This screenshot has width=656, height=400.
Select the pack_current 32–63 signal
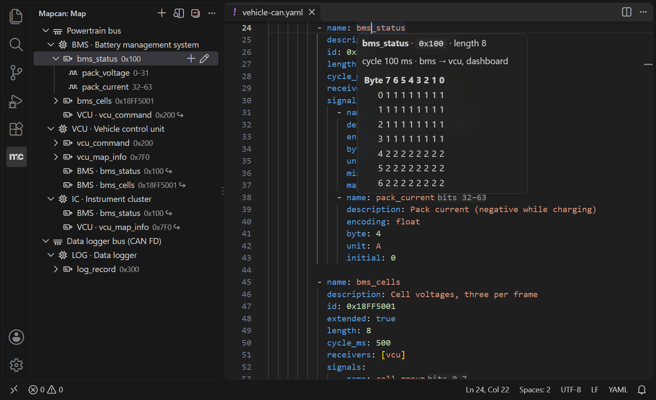126,87
